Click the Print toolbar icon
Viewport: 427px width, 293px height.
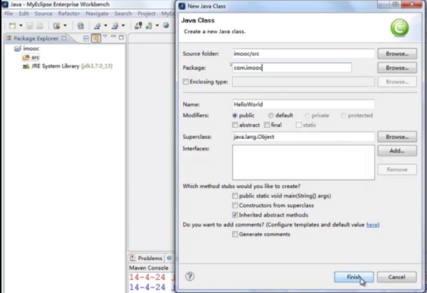40,26
